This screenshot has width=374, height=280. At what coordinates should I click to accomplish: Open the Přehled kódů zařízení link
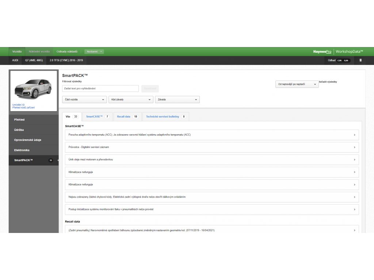coord(23,108)
